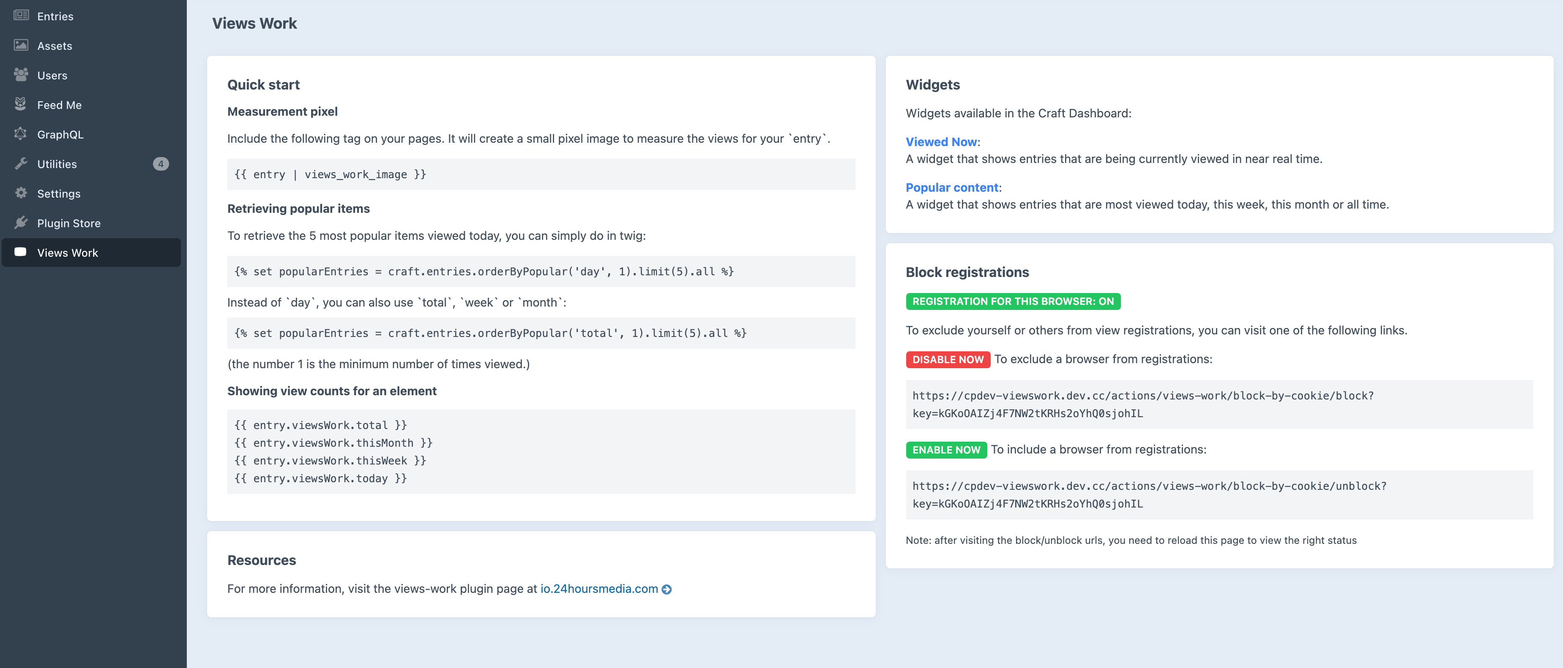
Task: Click the Views Work sidebar icon
Action: 21,252
